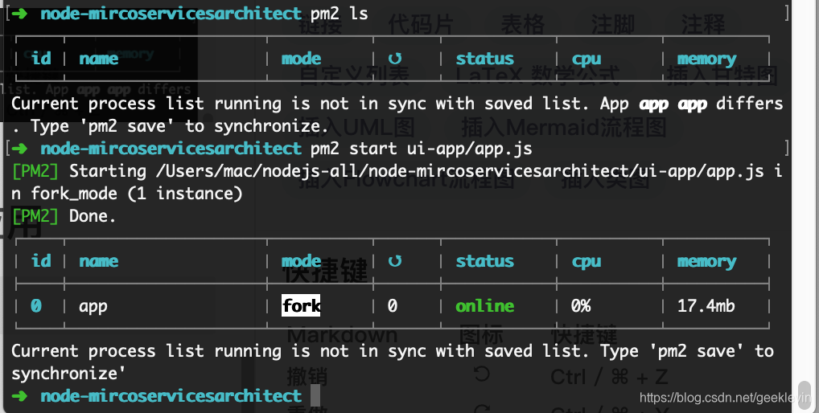819x413 pixels.
Task: Click the "pm2 start ui-app/app.js" command
Action: point(421,149)
